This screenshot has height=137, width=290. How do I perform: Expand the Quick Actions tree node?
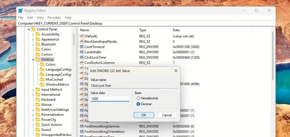[x=33, y=125]
